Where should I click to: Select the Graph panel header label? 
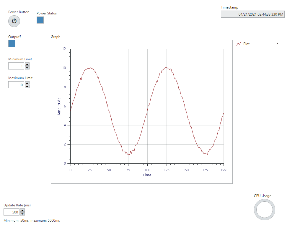pos(55,37)
